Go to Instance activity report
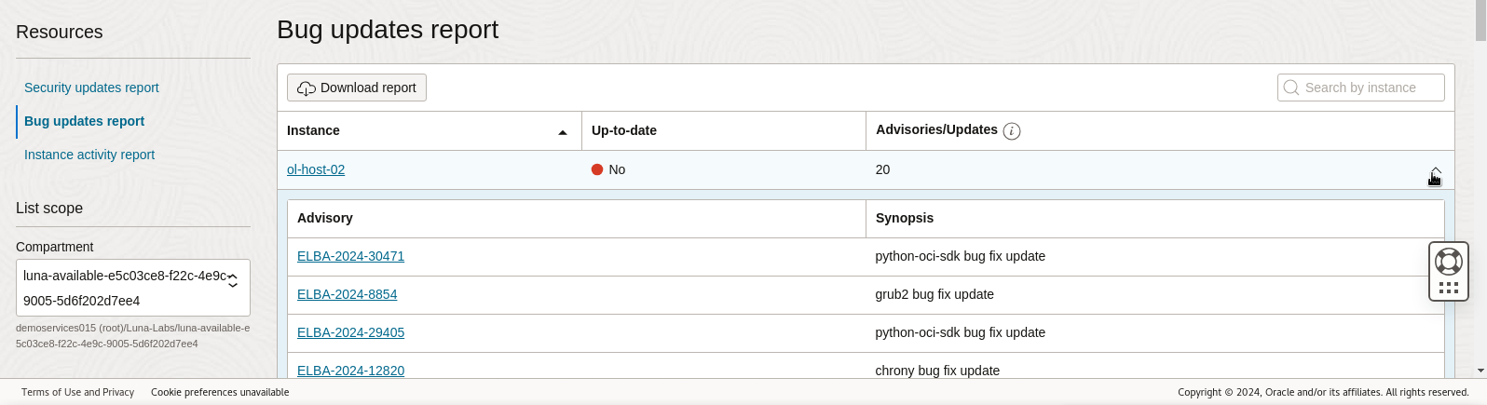 (x=89, y=155)
